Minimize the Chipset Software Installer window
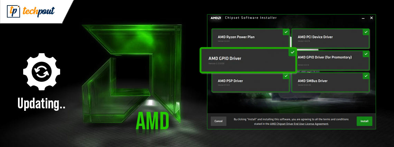The width and height of the screenshot is (394, 147). pyautogui.click(x=363, y=18)
